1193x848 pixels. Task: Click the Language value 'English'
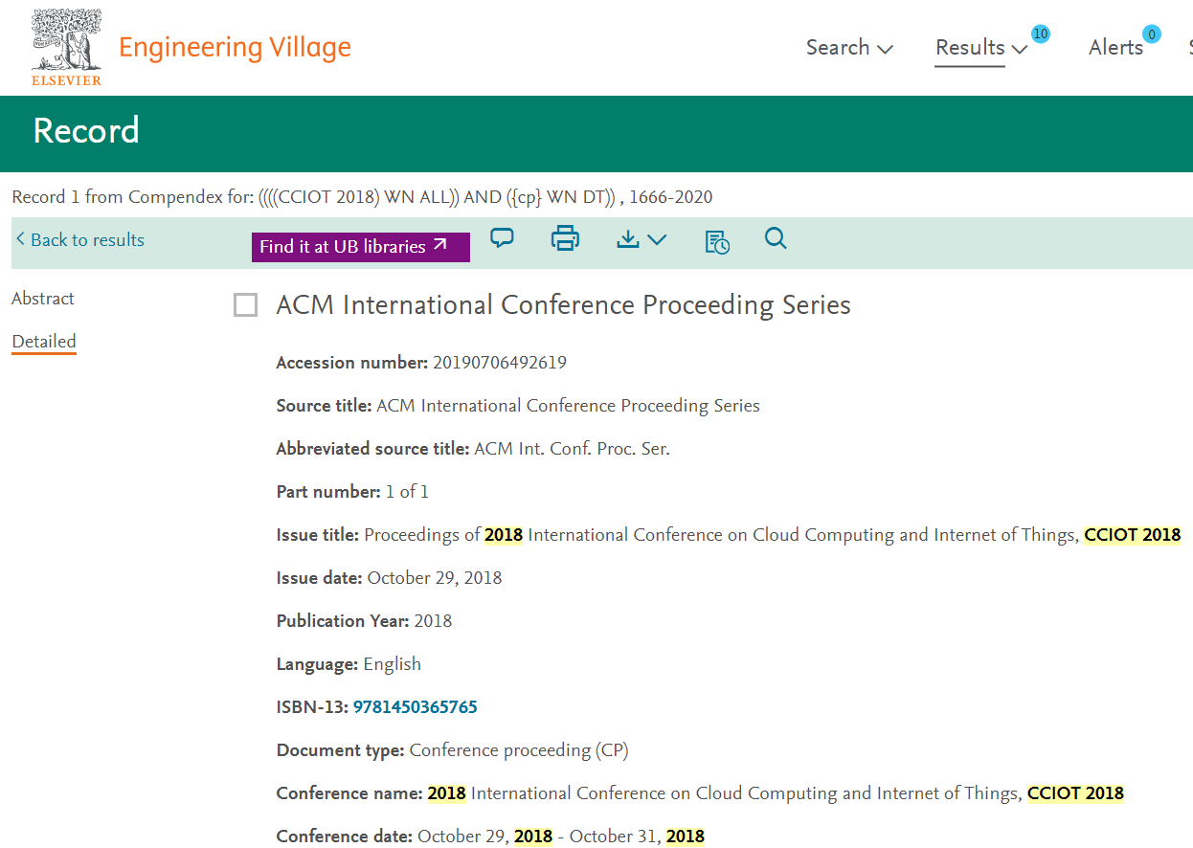click(x=393, y=664)
